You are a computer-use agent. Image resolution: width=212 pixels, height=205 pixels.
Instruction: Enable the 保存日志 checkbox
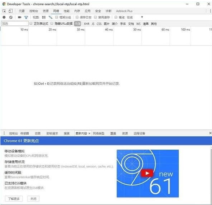point(77,17)
